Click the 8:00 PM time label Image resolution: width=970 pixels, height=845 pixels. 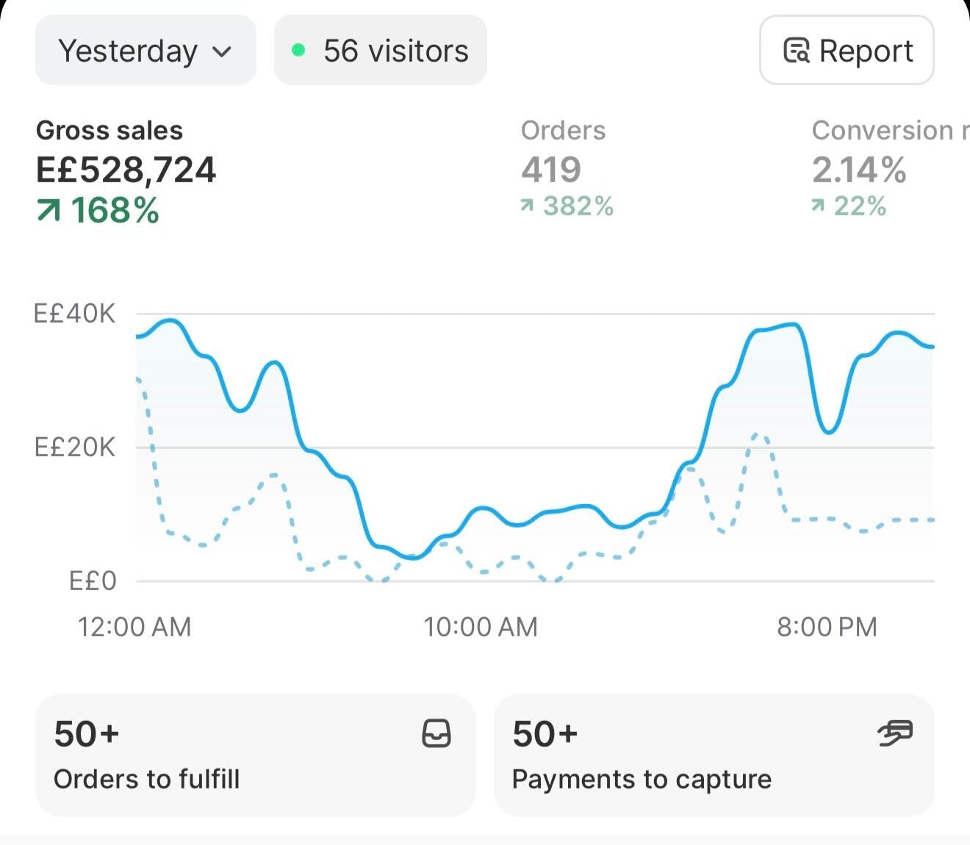[827, 627]
